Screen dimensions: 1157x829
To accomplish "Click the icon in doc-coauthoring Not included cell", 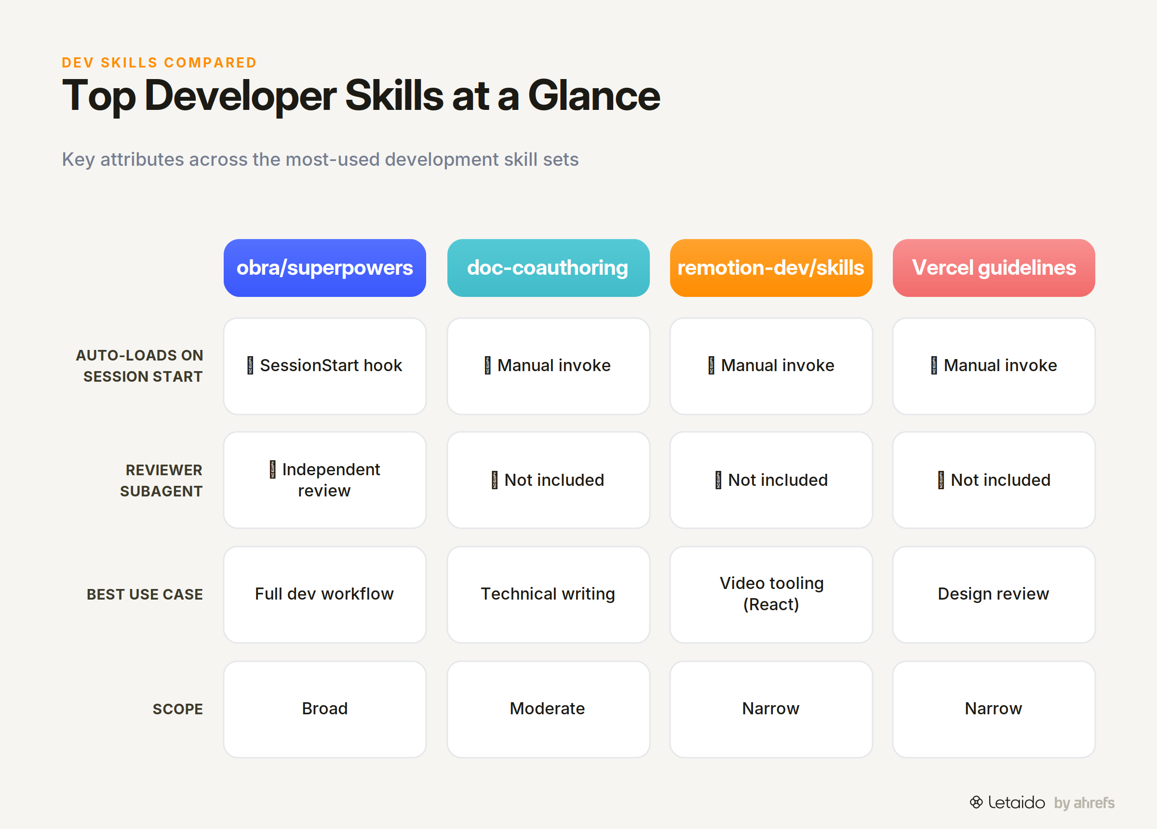I will coord(494,480).
